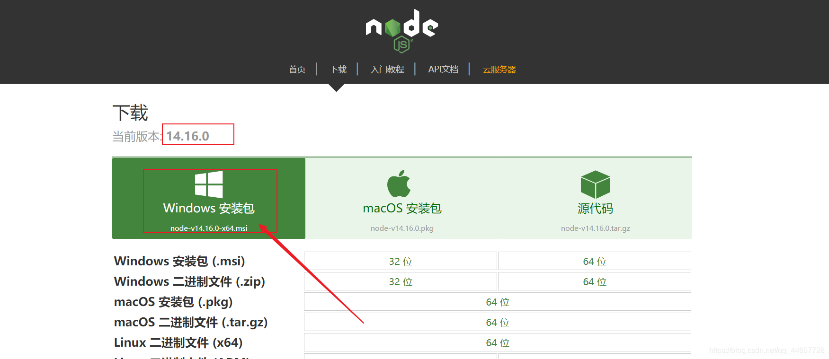Click the Linux 二进制文件 (x64) row label

click(178, 342)
